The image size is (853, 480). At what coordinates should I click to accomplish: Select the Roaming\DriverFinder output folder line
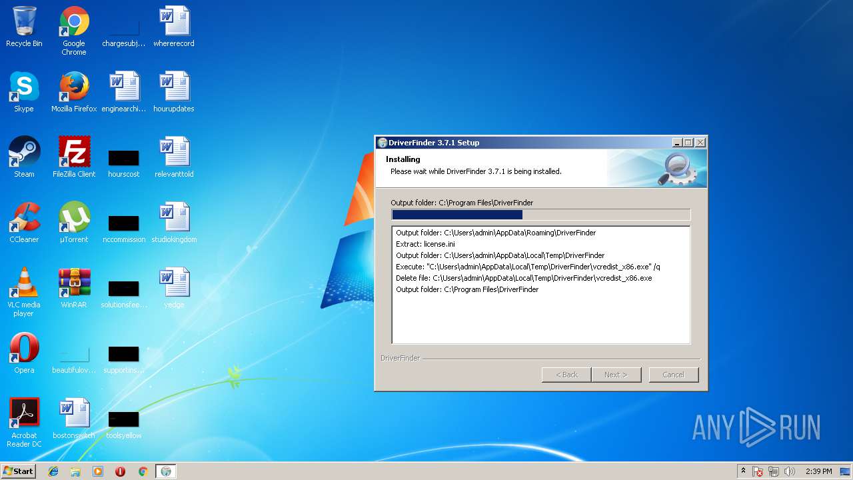click(x=496, y=233)
